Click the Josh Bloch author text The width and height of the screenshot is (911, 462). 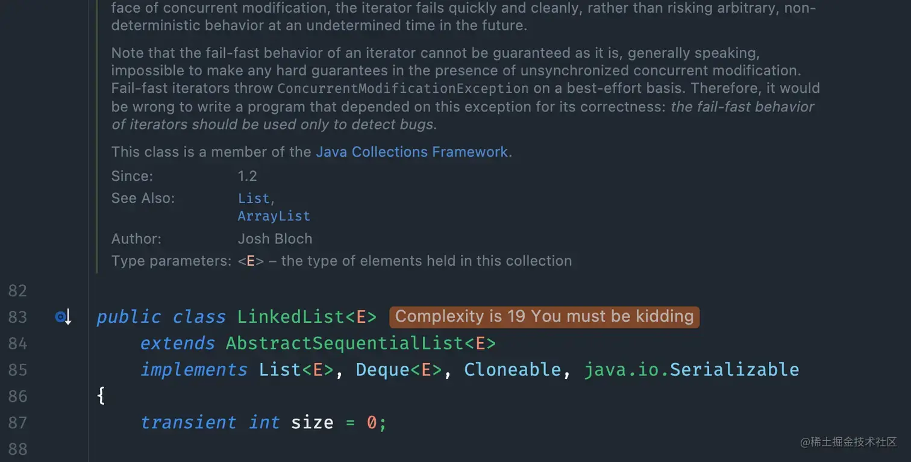click(x=275, y=239)
